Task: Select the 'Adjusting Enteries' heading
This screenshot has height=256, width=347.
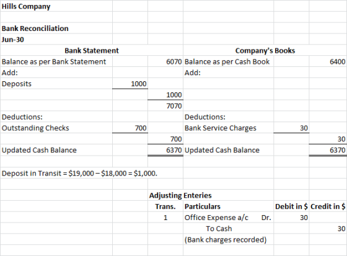Action: (180, 195)
